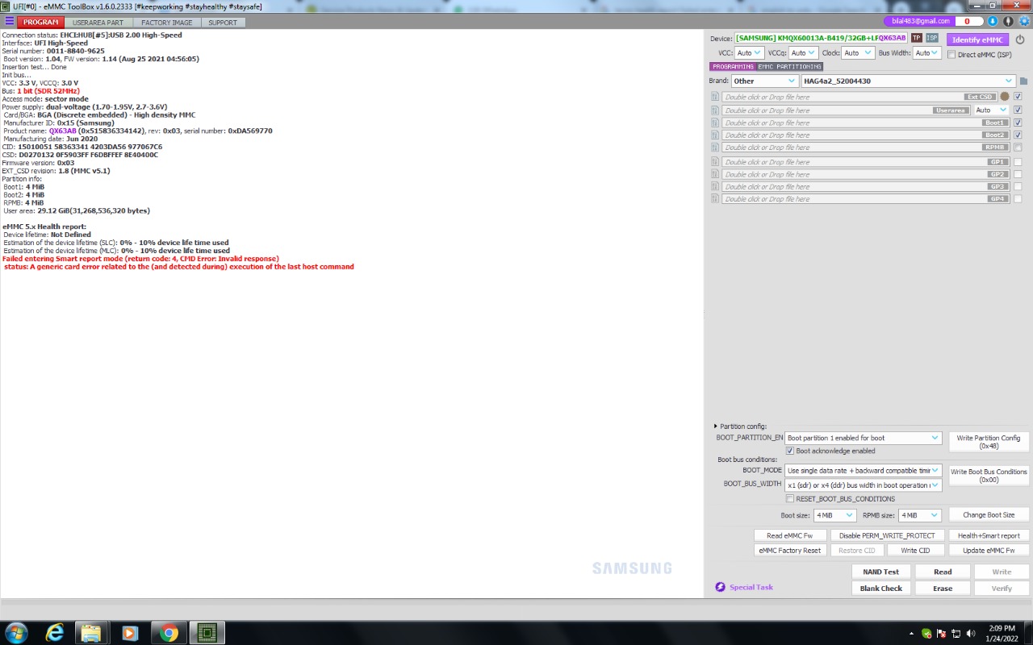Uncheck the Ext CSD checkbox
1033x645 pixels.
[x=1018, y=97]
